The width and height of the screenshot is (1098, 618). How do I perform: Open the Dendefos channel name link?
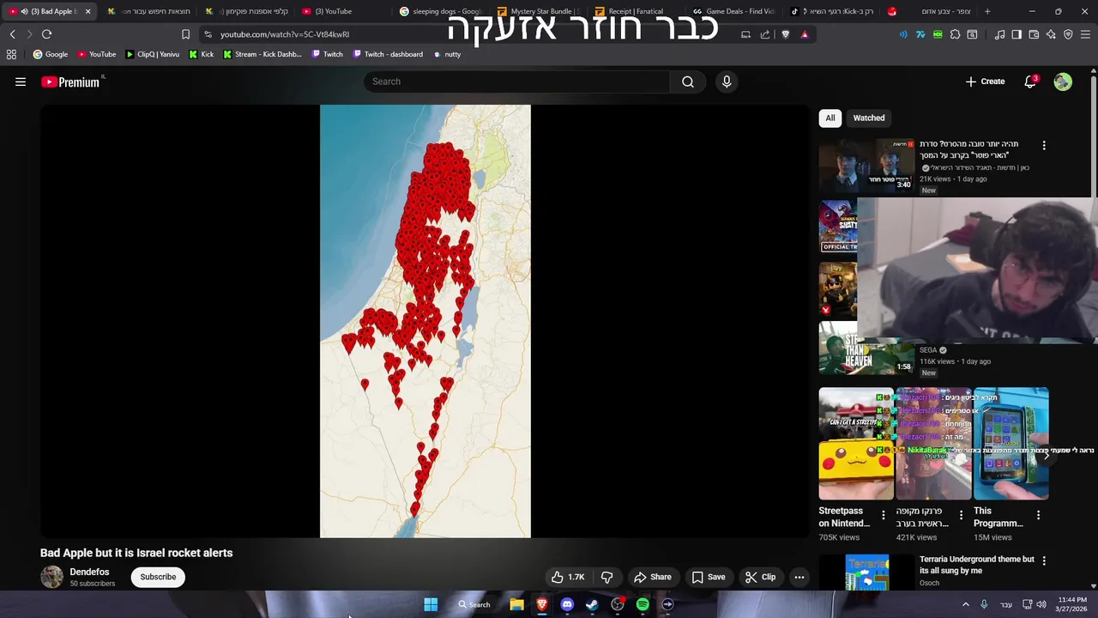click(x=89, y=572)
